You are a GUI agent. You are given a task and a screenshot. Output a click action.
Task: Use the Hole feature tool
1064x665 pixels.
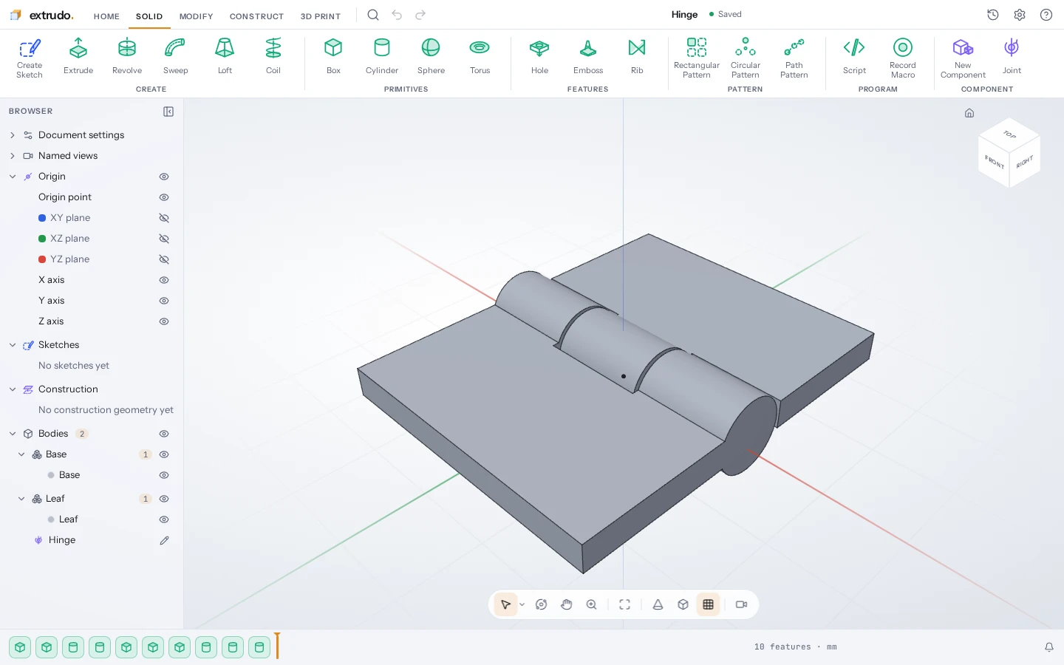point(539,58)
